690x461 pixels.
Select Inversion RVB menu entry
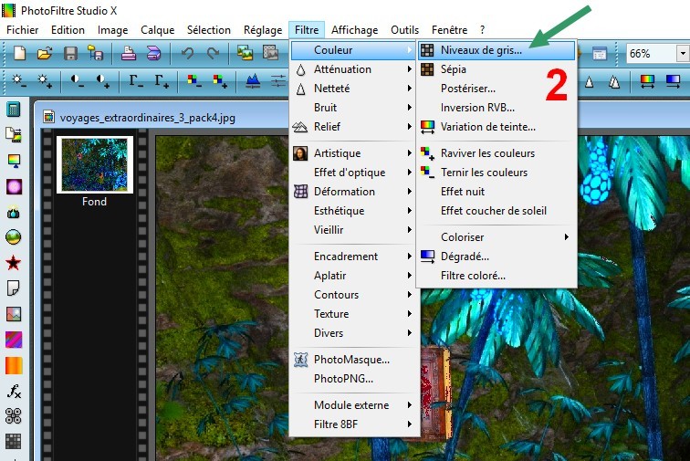point(497,108)
